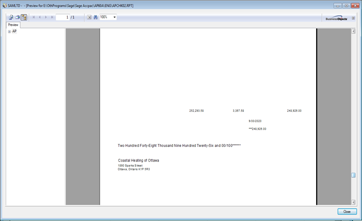The height and width of the screenshot is (221, 362).
Task: Click the page number input field
Action: click(x=63, y=18)
